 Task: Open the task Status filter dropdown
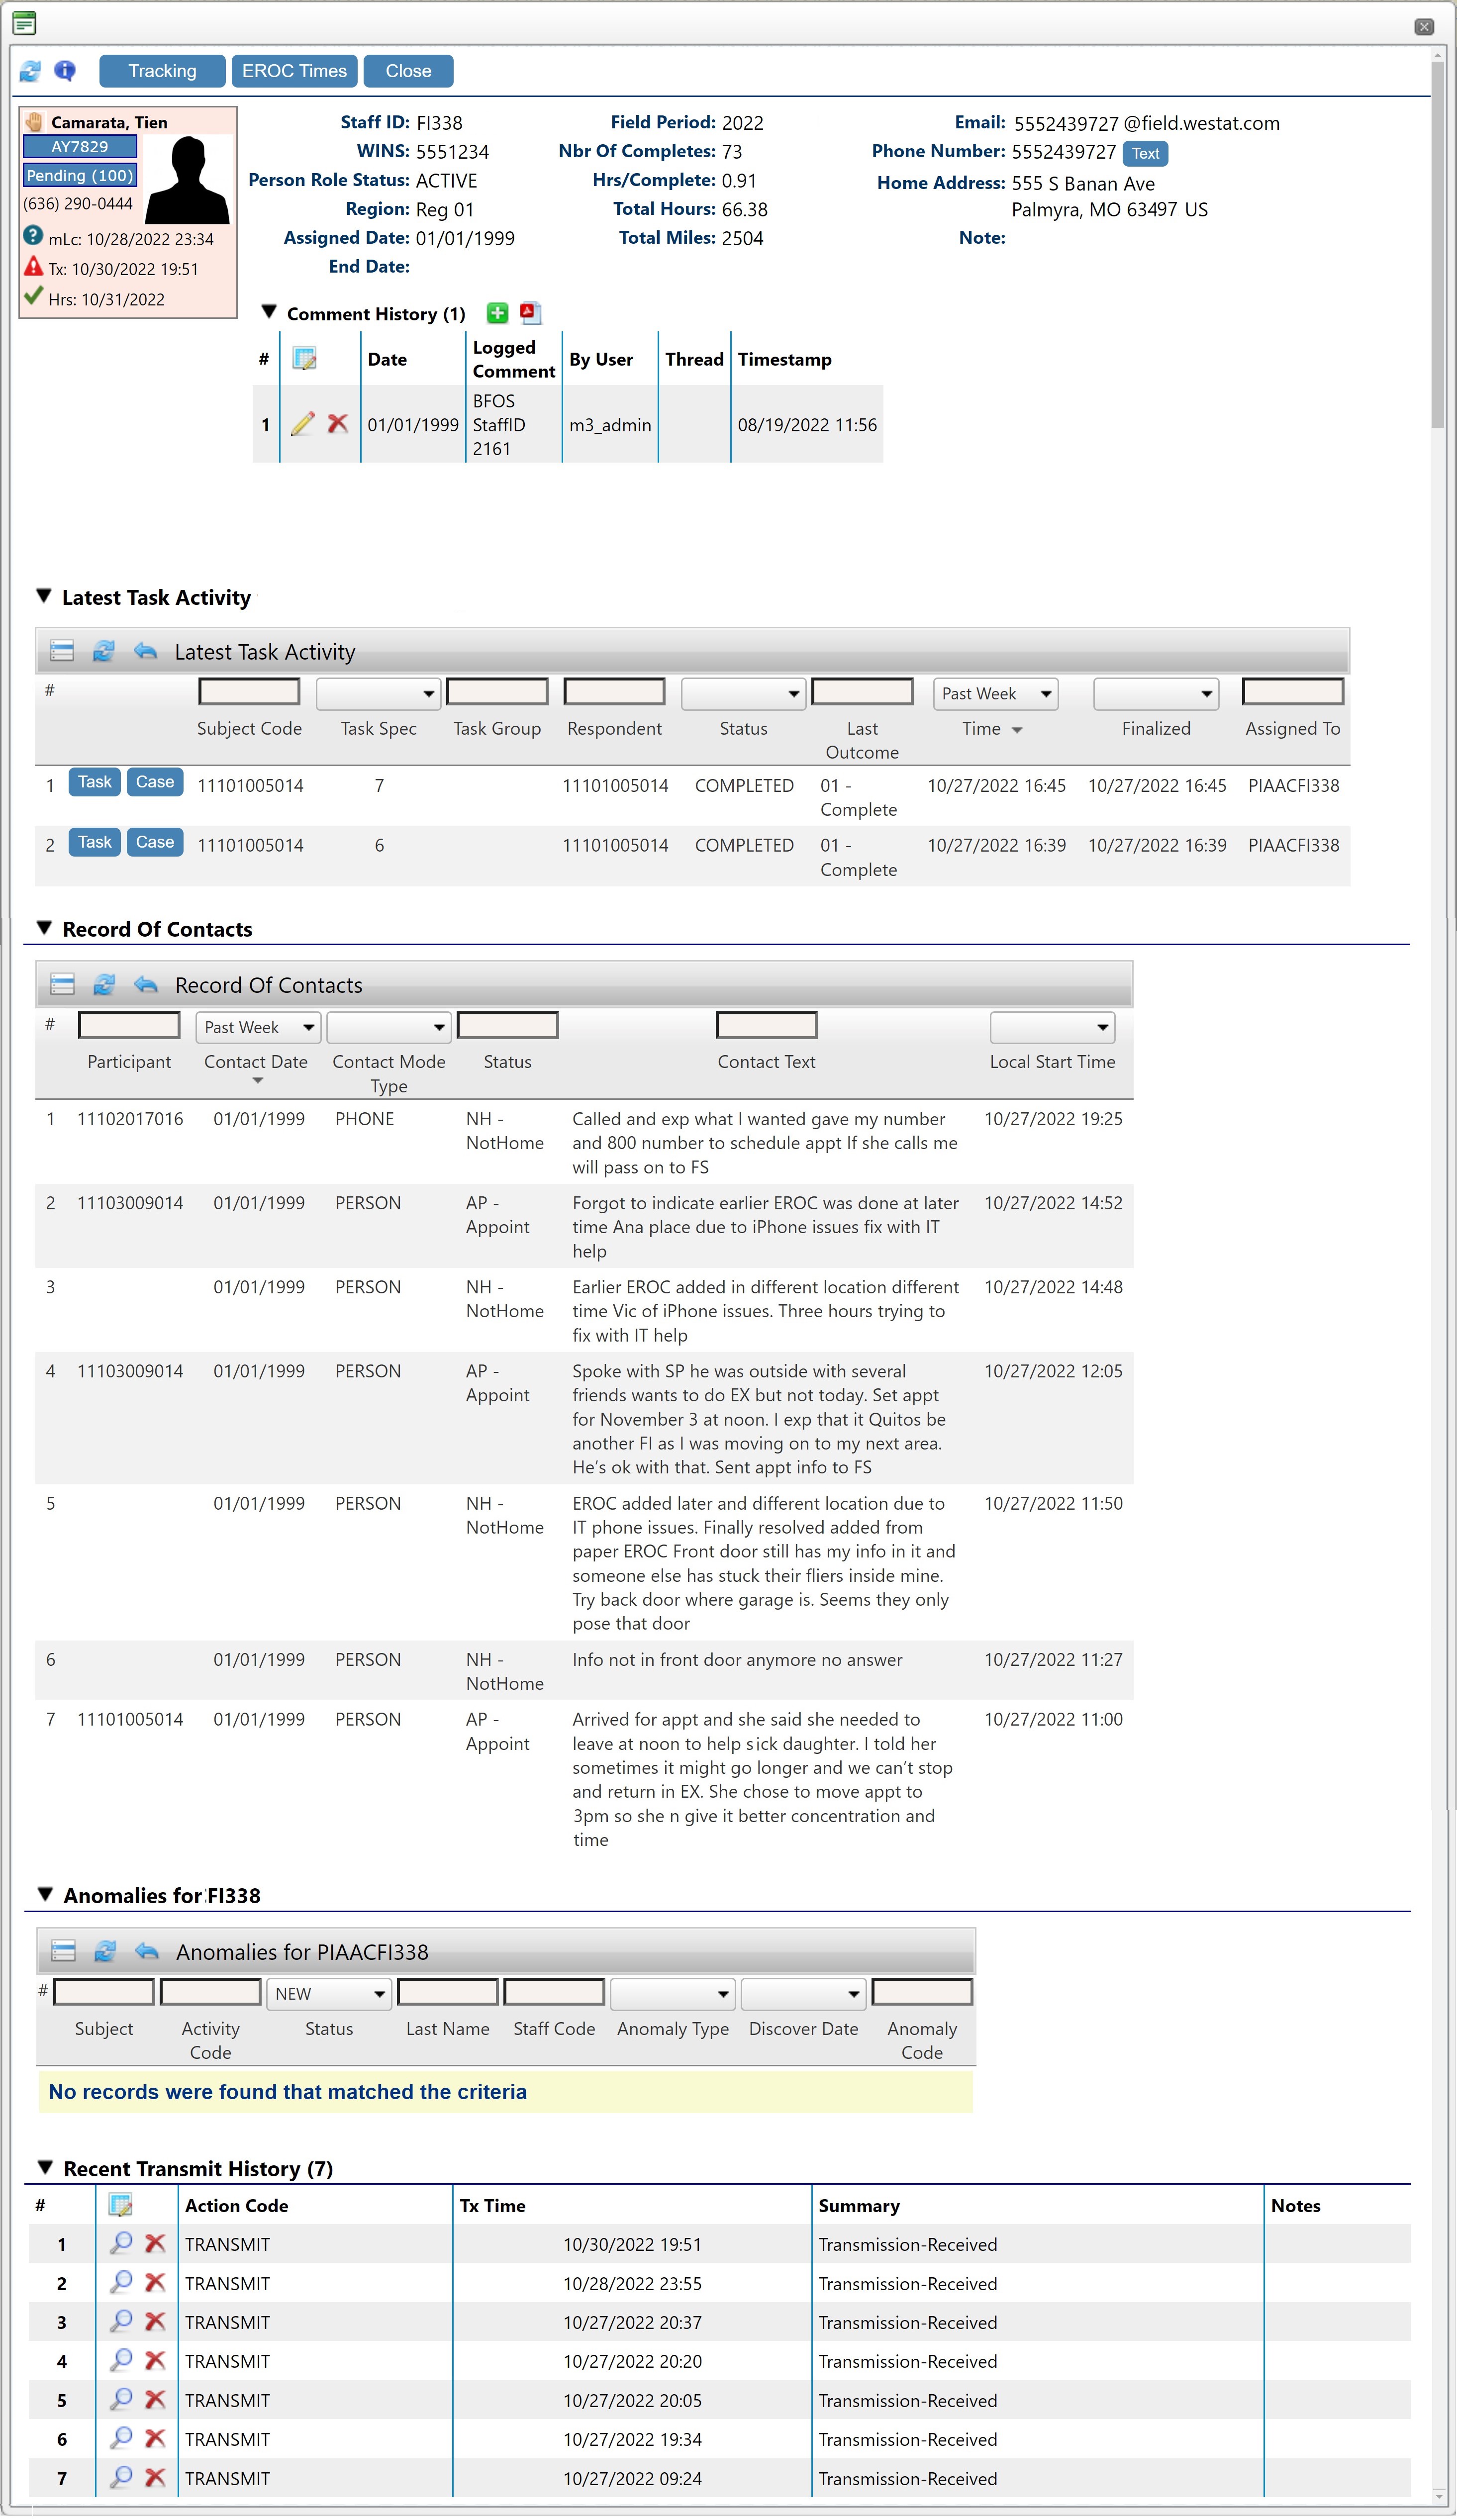(744, 693)
